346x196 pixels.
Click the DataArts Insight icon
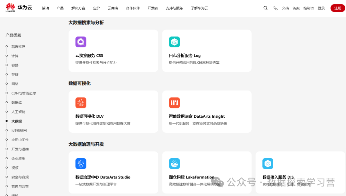(174, 103)
